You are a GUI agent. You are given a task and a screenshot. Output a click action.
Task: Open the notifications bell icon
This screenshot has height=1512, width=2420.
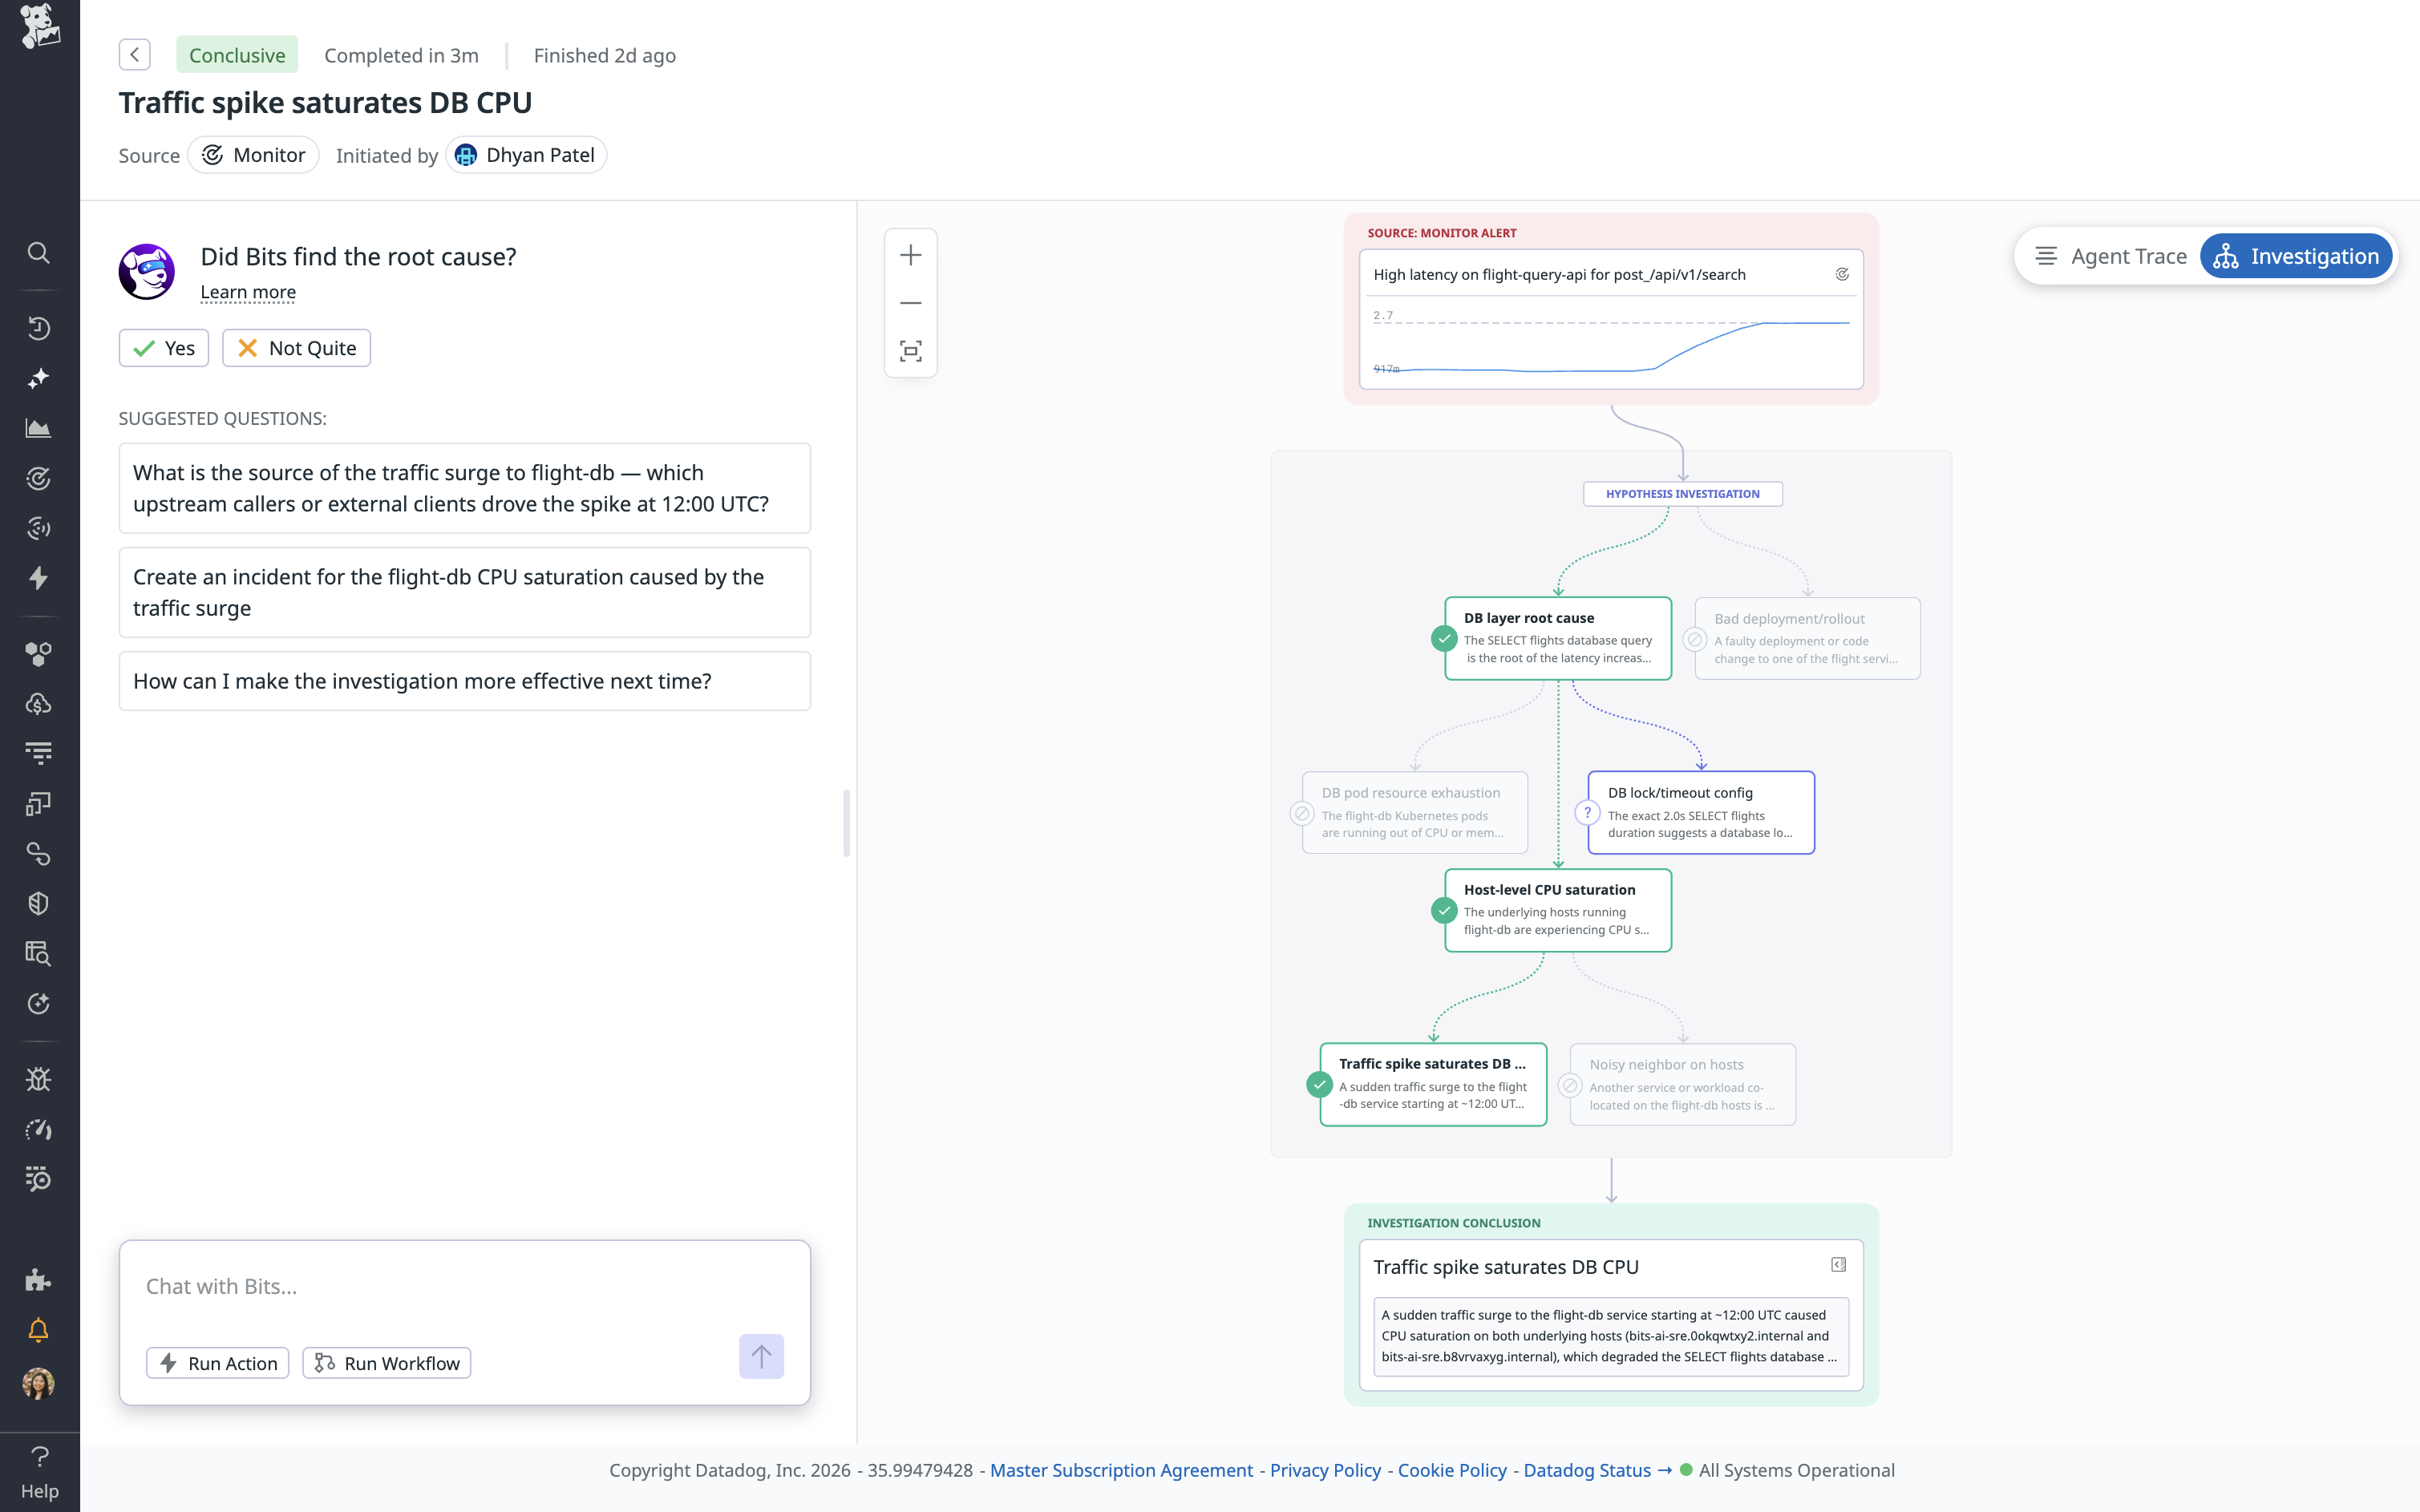point(38,1330)
